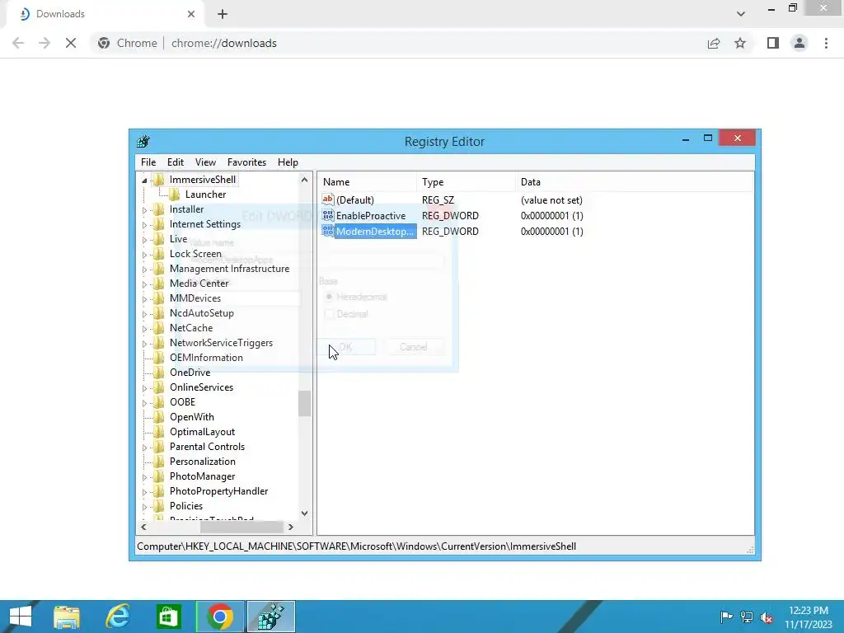Open the View menu in Registry Editor
Viewport: 844px width, 633px height.
pyautogui.click(x=205, y=162)
